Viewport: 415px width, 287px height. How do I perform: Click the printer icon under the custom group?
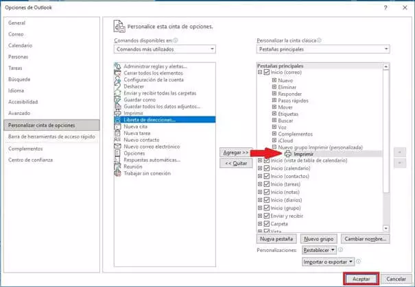pyautogui.click(x=288, y=154)
